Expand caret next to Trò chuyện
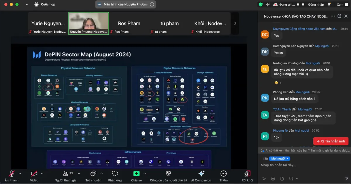This screenshot has width=351, height=184. [101, 173]
